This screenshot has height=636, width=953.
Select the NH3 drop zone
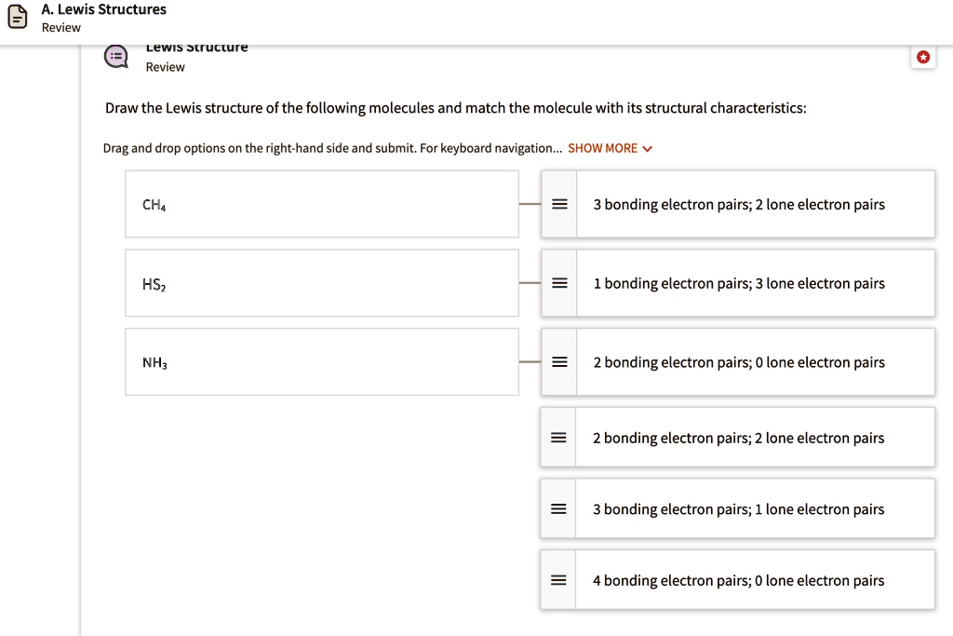pos(321,361)
